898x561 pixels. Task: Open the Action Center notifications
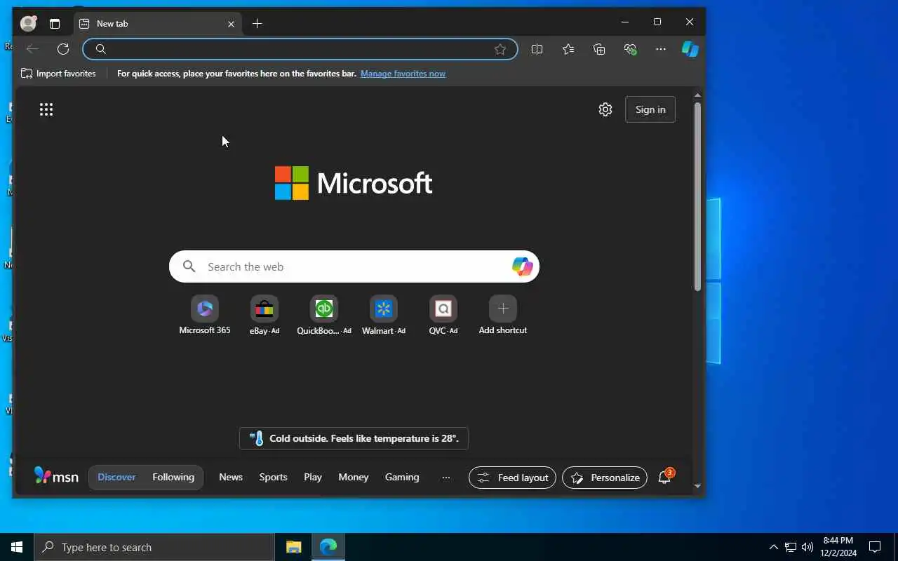point(875,547)
